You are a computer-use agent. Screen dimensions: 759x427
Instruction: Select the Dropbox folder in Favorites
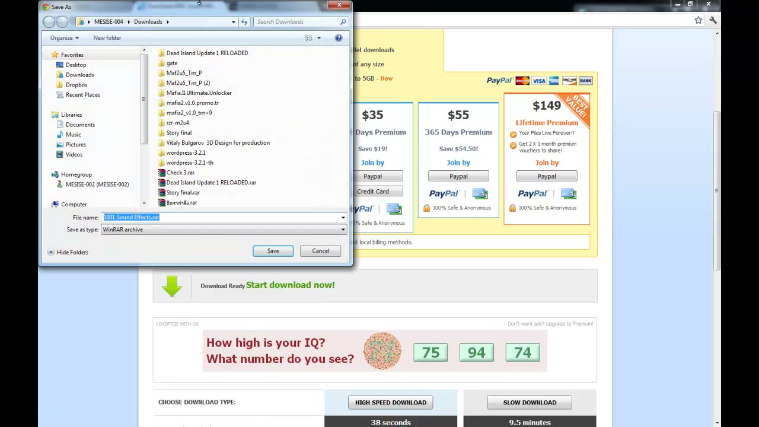tap(76, 85)
